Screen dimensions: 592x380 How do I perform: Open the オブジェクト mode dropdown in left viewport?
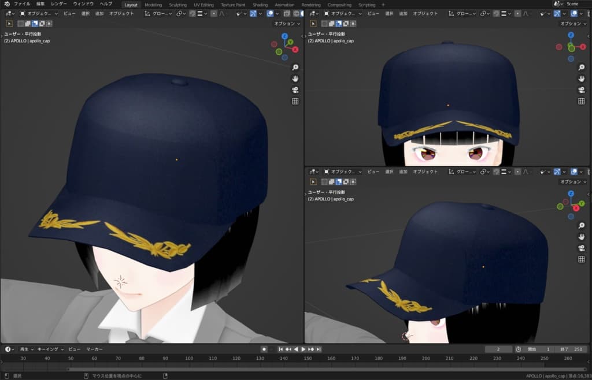[39, 13]
